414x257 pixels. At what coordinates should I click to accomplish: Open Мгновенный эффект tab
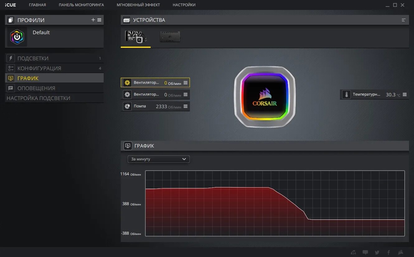138,5
